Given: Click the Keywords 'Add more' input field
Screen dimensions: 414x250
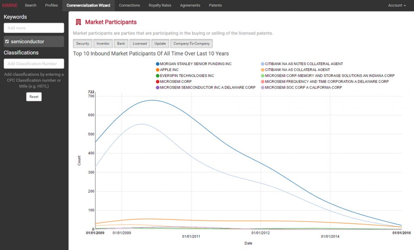Looking at the screenshot, I should 34,28.
